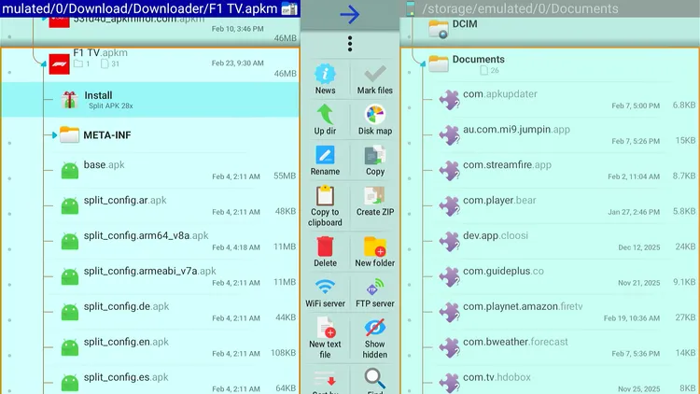Click the base.apk Android icon

tap(70, 171)
